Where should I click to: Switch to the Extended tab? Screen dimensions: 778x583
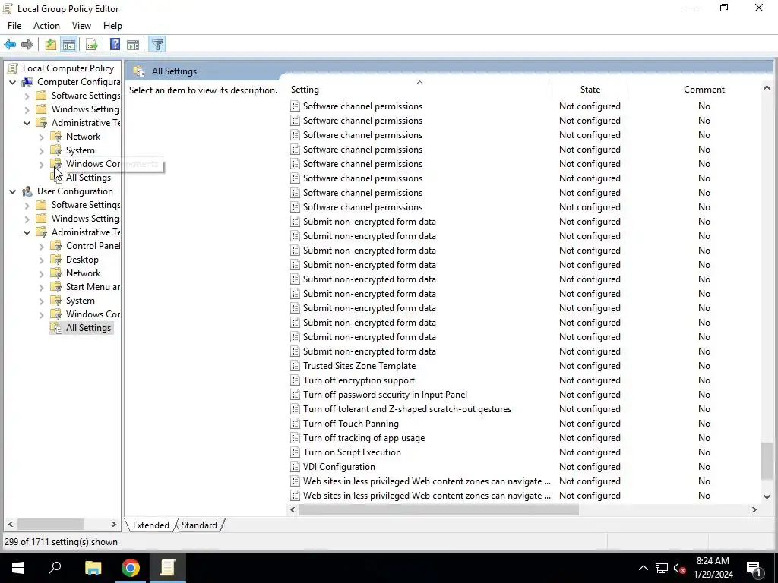click(151, 525)
